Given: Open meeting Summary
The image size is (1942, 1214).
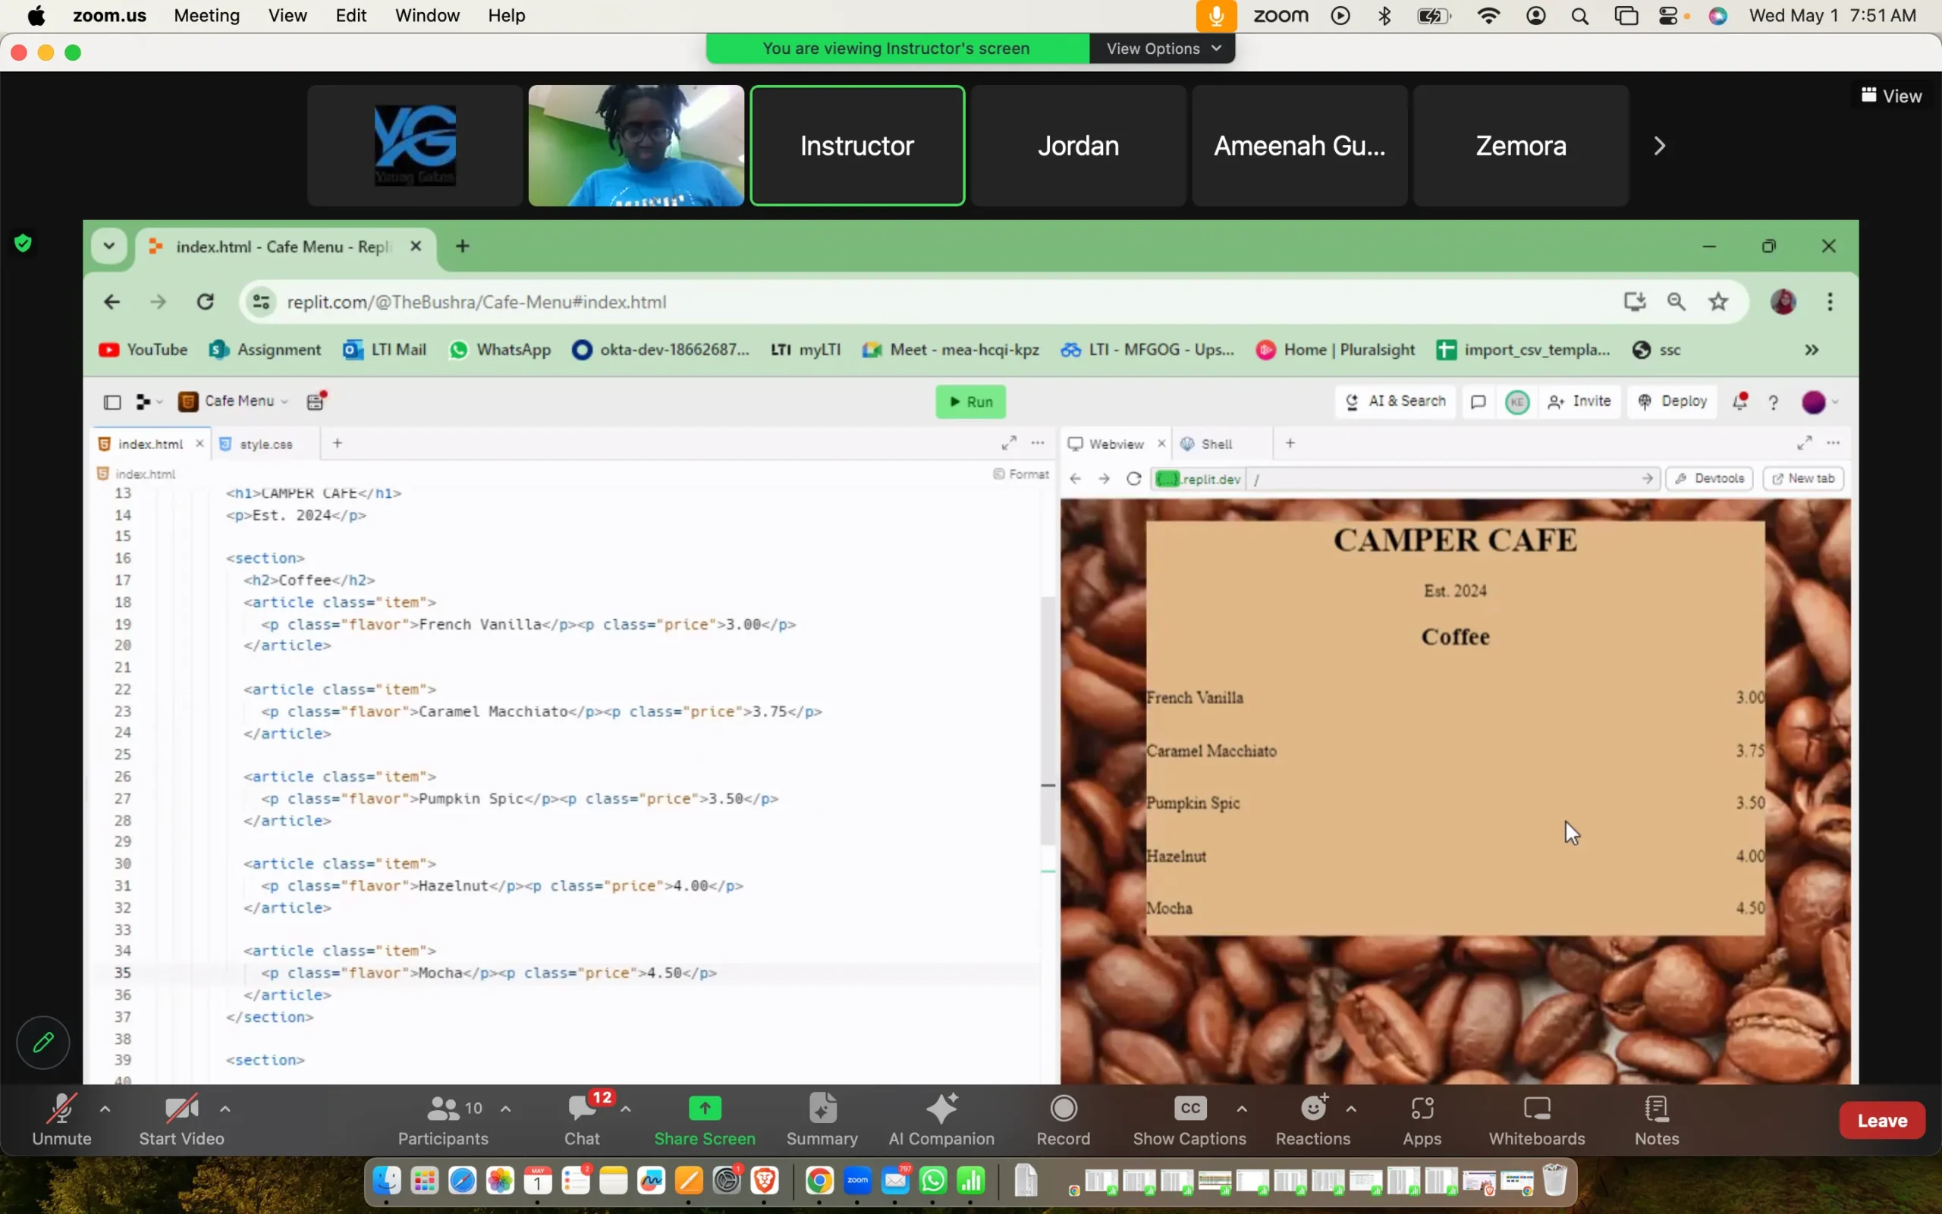Looking at the screenshot, I should [x=822, y=1118].
